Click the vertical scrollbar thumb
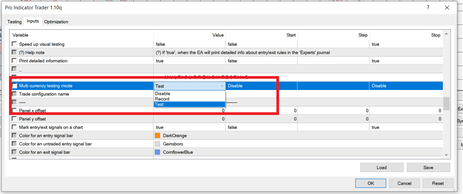 [x=446, y=103]
